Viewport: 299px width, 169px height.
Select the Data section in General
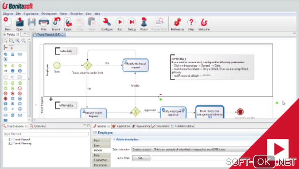pos(101,155)
